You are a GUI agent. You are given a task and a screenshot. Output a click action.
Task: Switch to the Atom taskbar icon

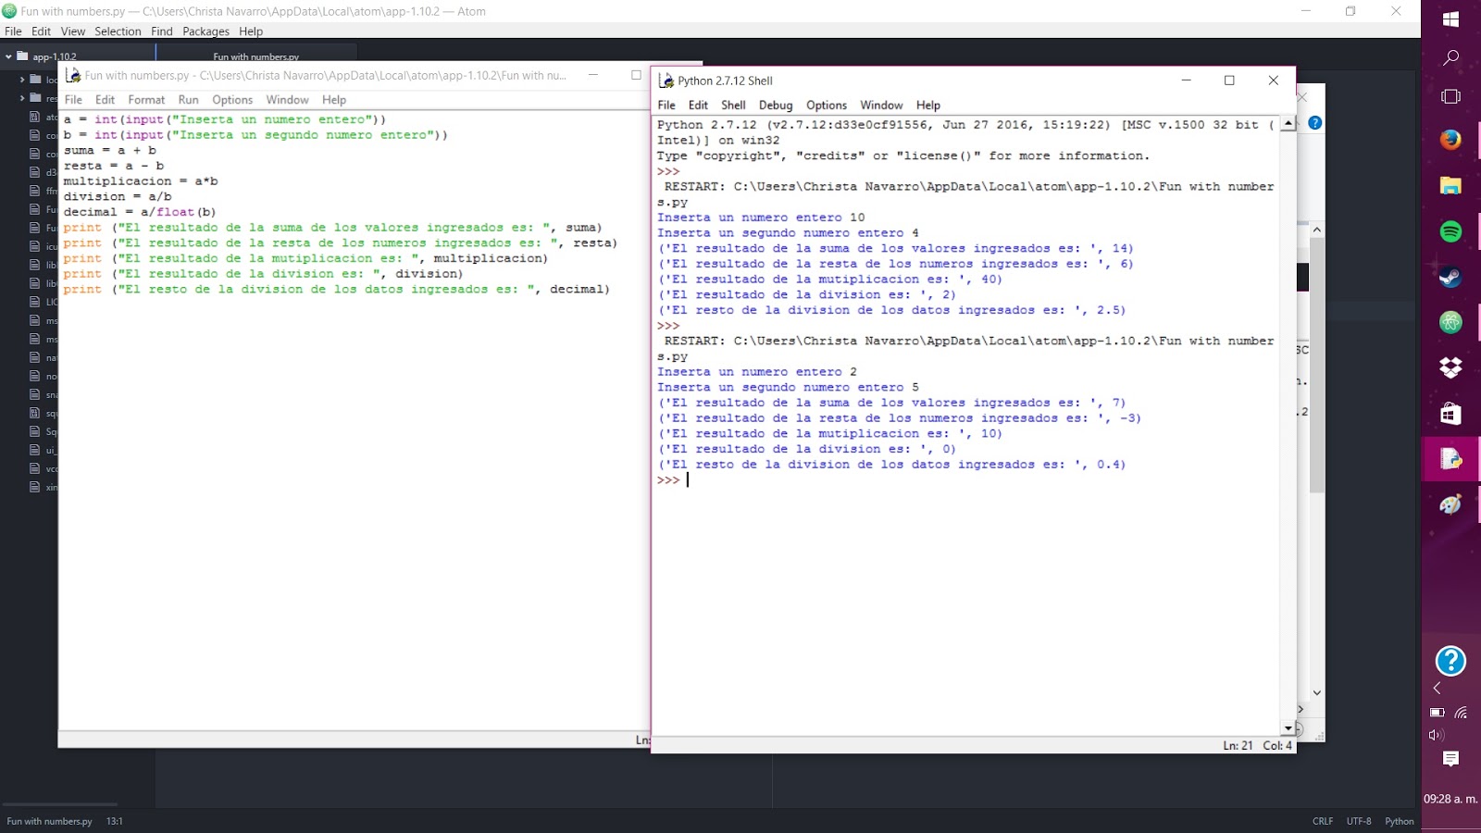click(x=1450, y=322)
